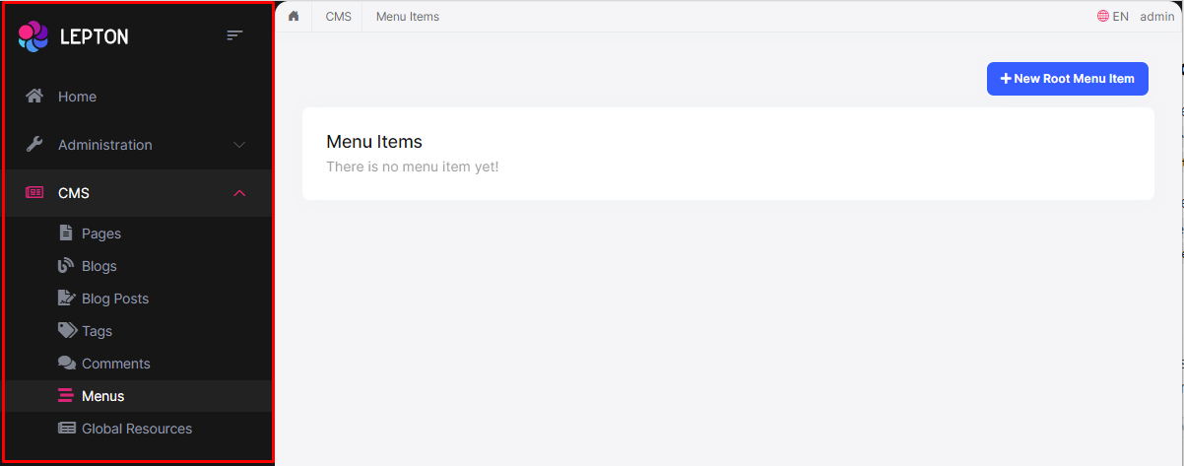Collapse the CMS menu chevron
The height and width of the screenshot is (466, 1184).
[239, 193]
